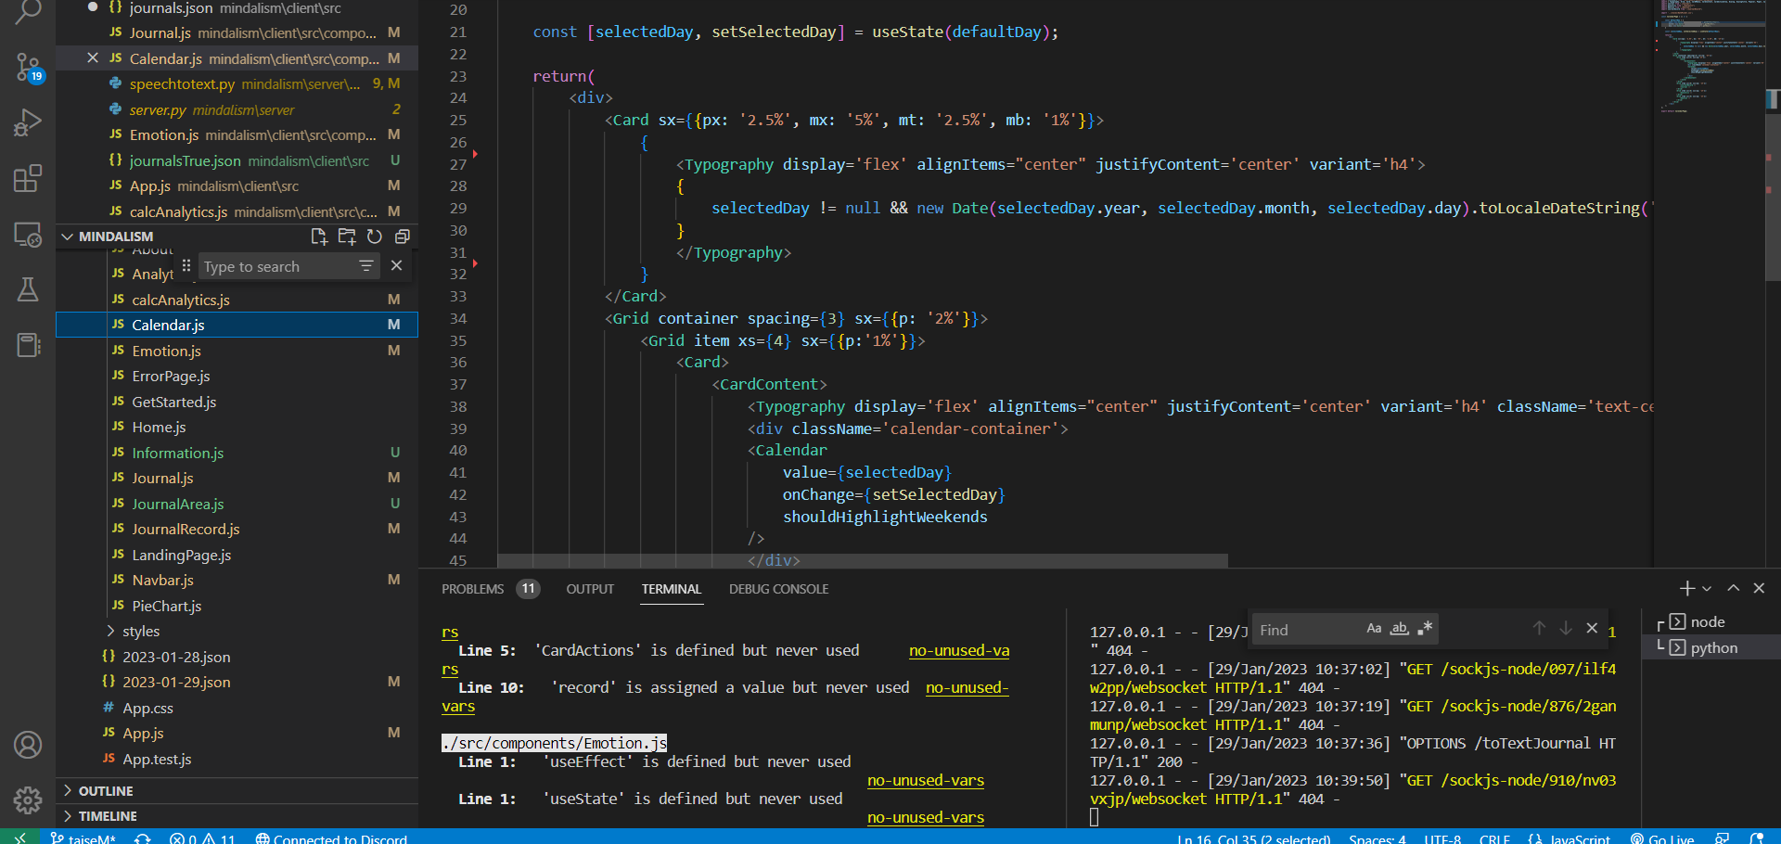Toggle Match Whole Word in terminal Find
Image resolution: width=1781 pixels, height=844 pixels.
point(1400,628)
